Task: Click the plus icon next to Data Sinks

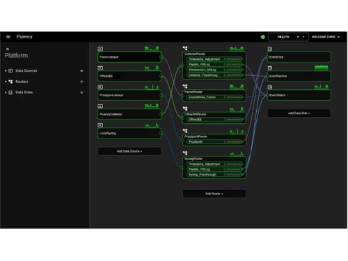Action: pos(81,93)
